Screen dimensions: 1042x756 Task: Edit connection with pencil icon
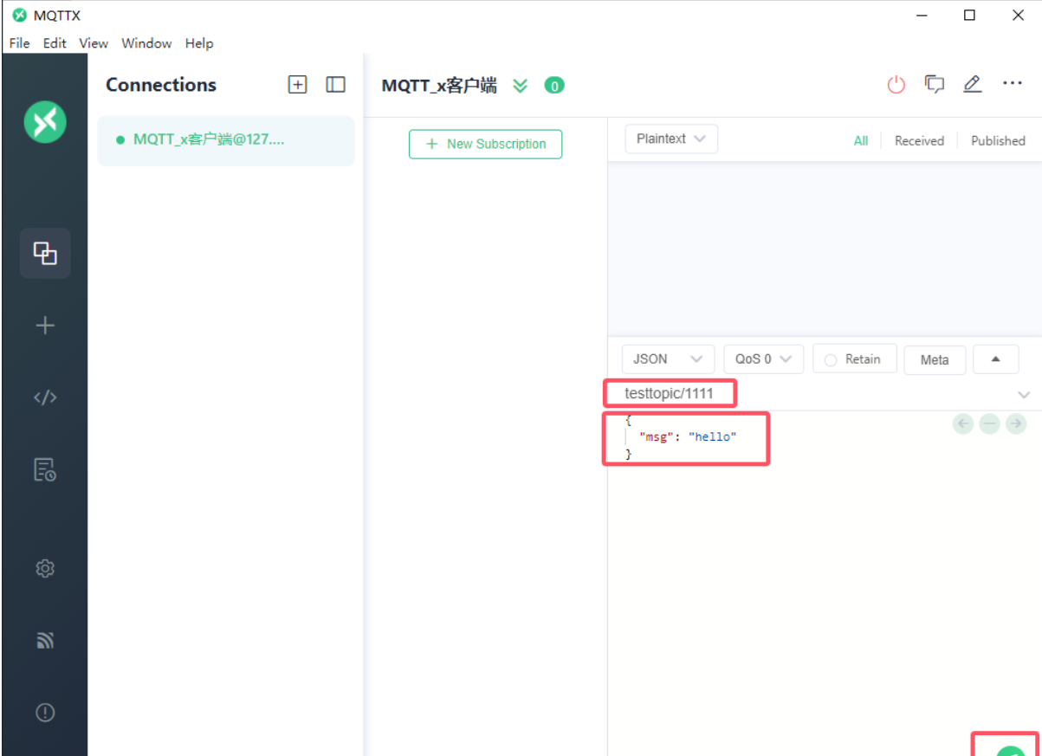point(973,84)
